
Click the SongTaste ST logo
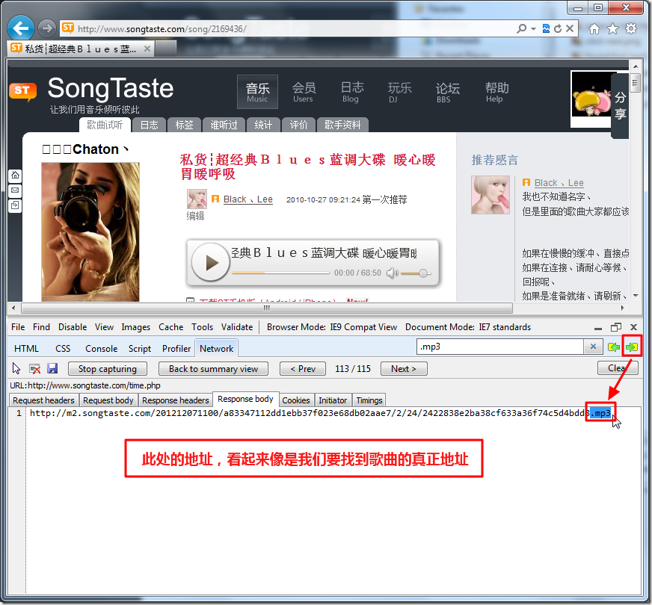tap(23, 91)
